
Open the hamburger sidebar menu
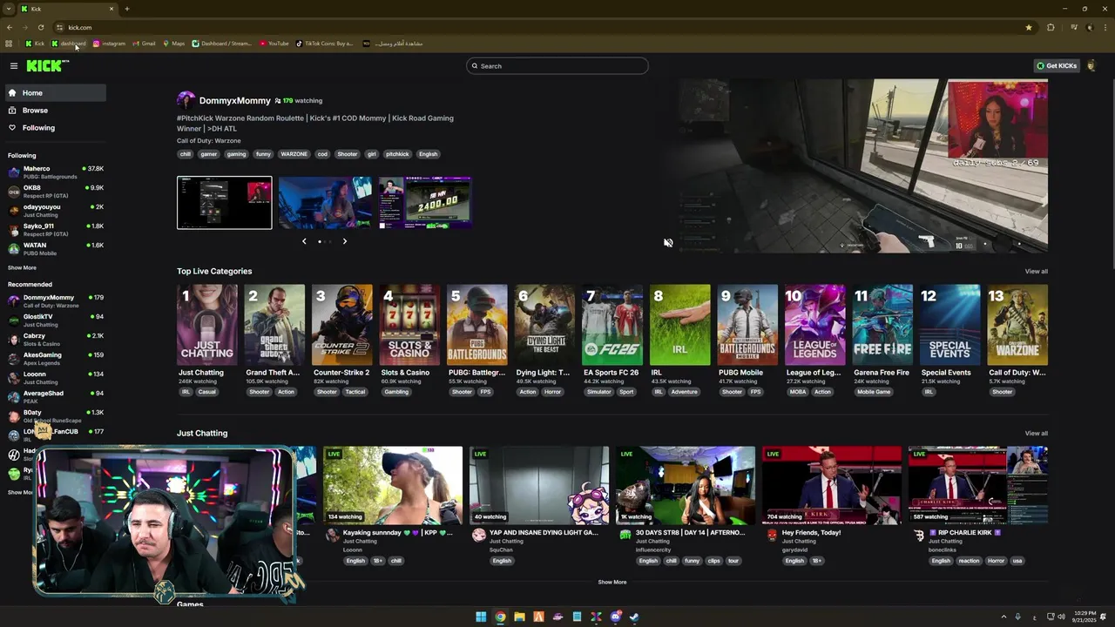coord(14,66)
